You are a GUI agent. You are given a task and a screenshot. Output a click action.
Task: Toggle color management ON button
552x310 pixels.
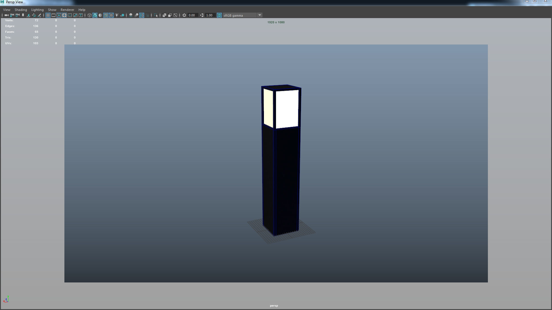tap(219, 15)
